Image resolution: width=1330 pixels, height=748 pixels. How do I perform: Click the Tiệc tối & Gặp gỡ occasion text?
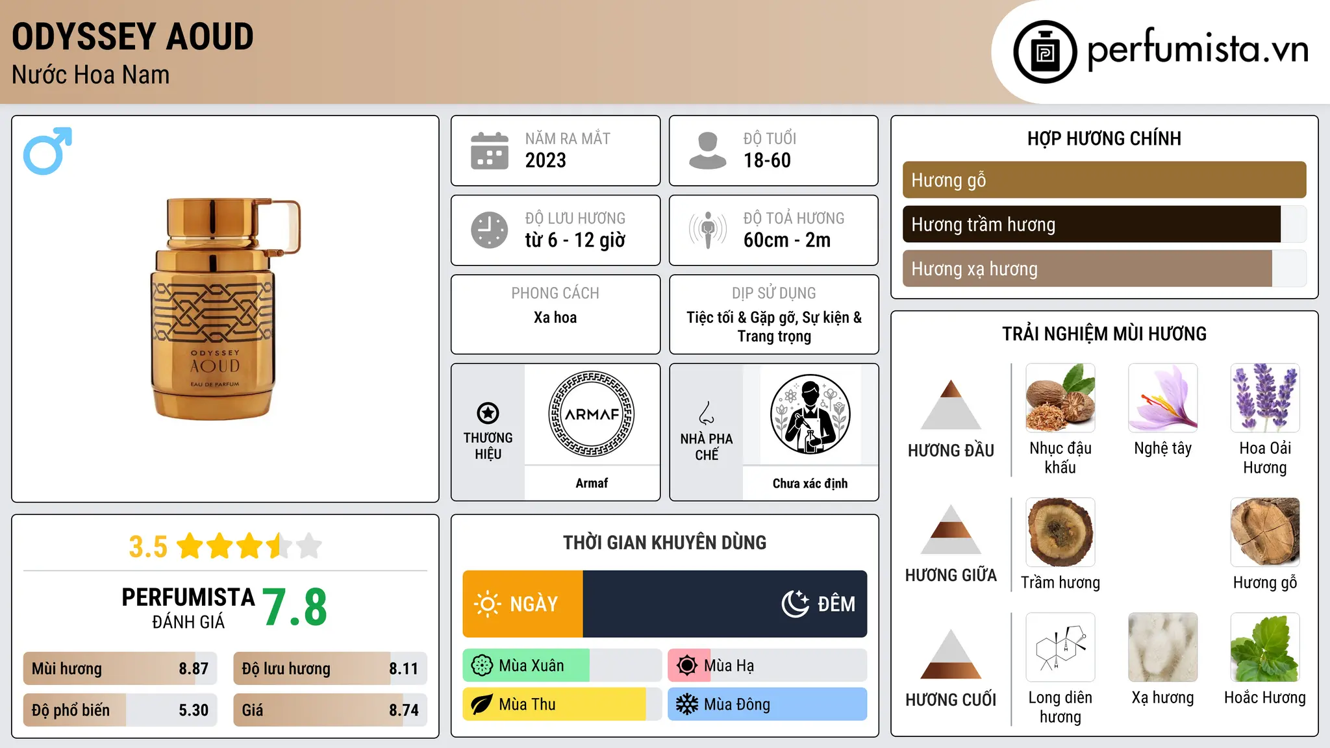tap(774, 327)
